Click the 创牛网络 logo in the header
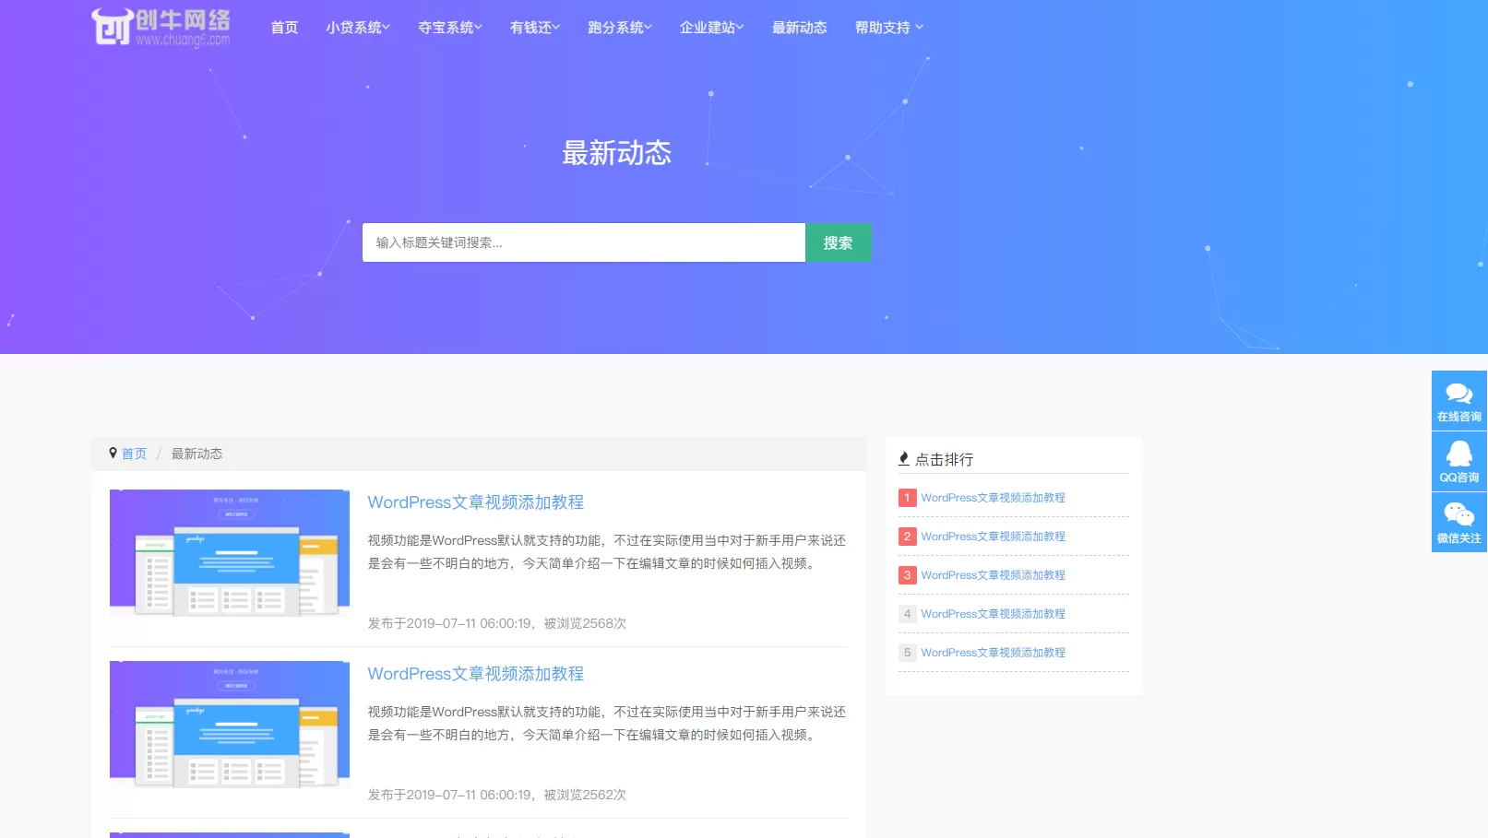Viewport: 1488px width, 838px height. point(161,27)
